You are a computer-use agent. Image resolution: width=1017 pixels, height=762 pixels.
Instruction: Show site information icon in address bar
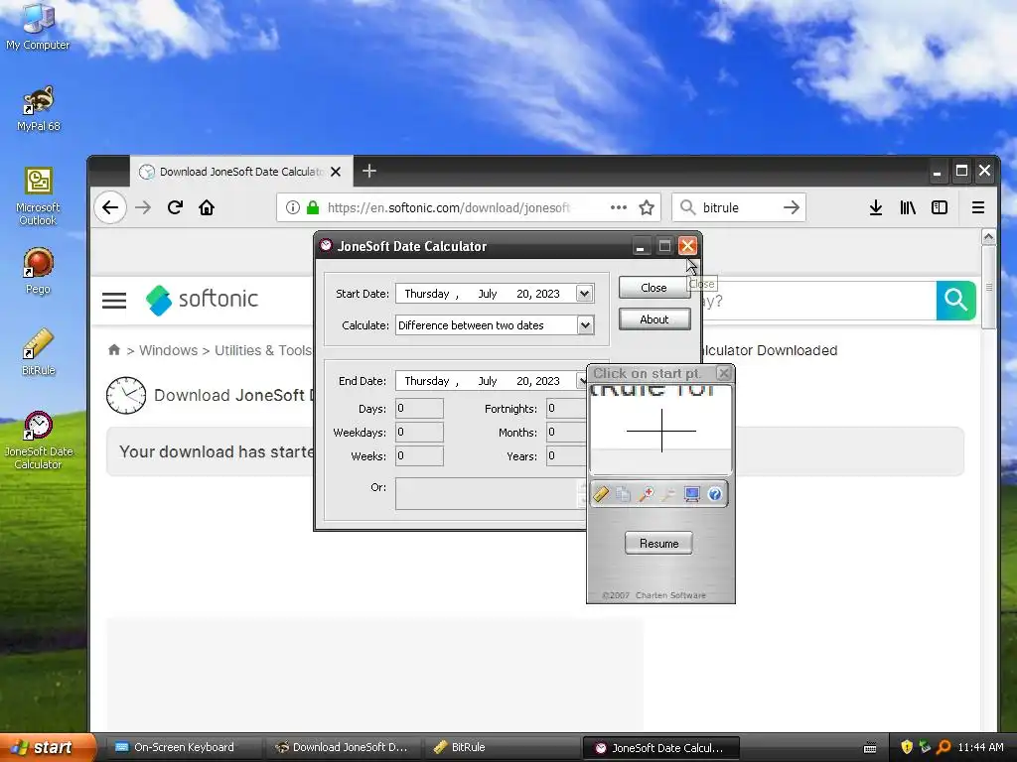293,207
